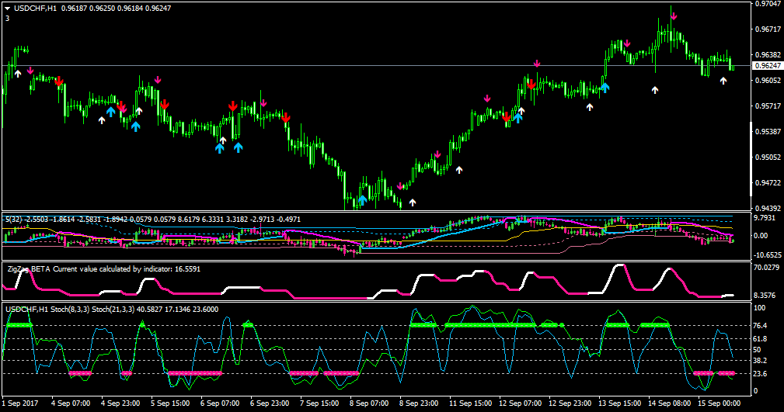
Task: Click the USDCHF,H1 OHLC header text
Action: [92, 9]
